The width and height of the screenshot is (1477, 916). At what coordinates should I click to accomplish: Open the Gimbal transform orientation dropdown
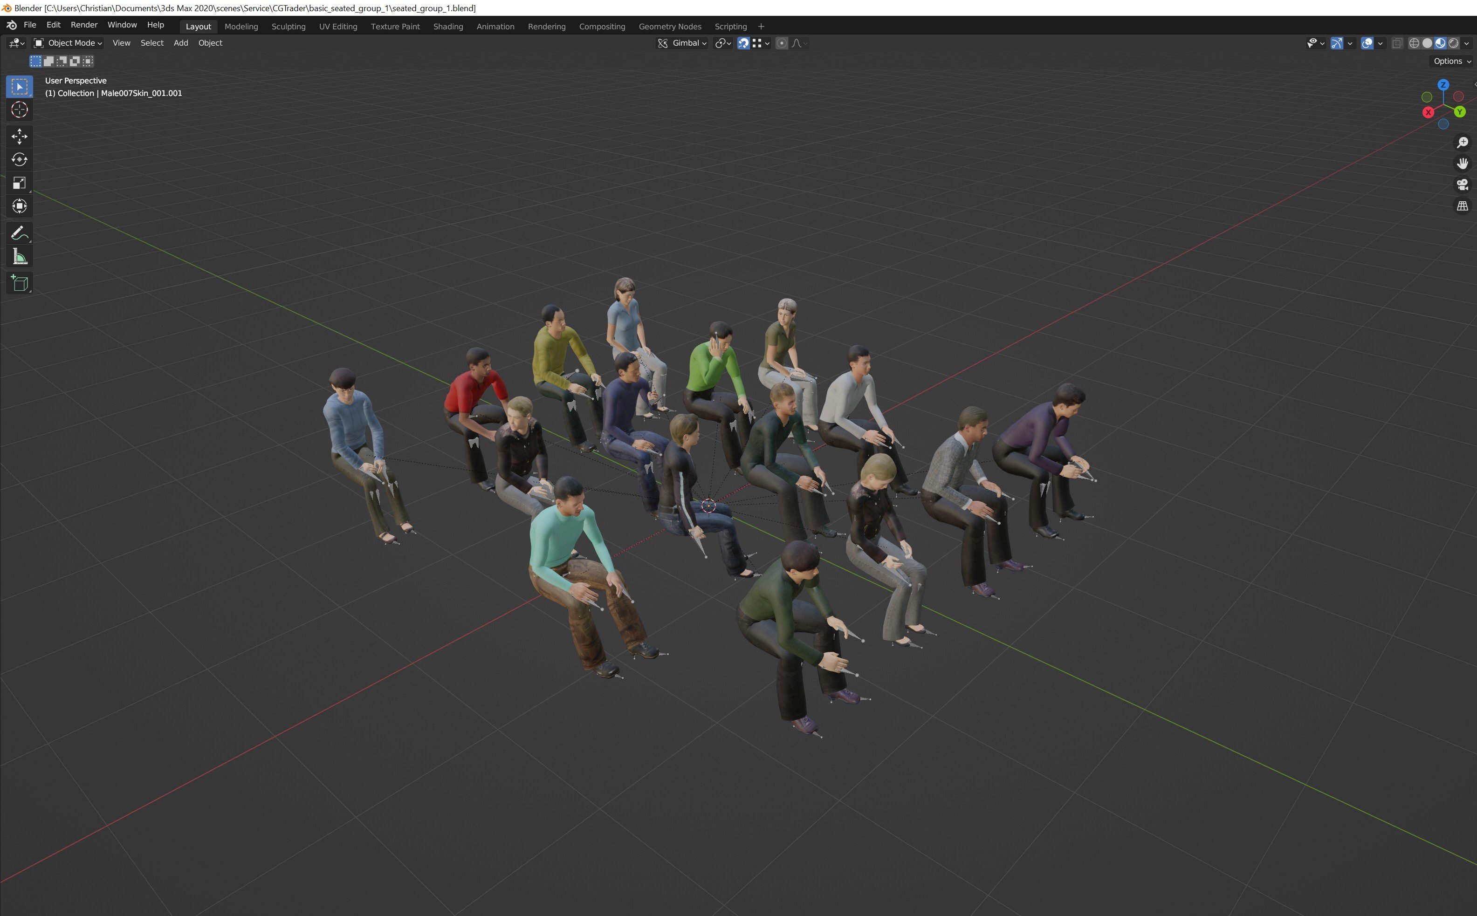coord(687,43)
